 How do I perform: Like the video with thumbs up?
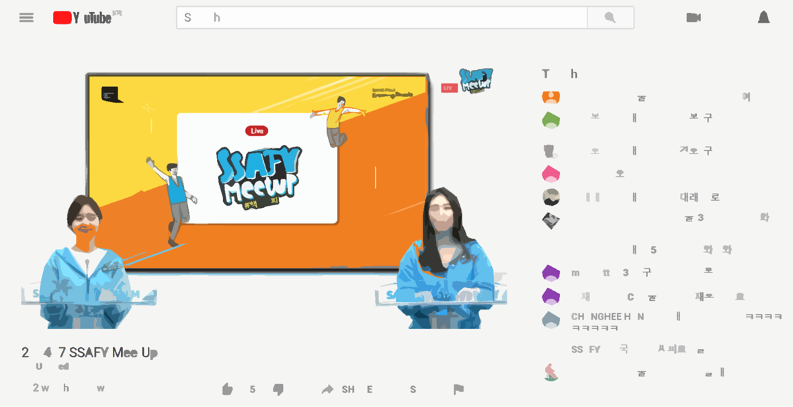[228, 389]
